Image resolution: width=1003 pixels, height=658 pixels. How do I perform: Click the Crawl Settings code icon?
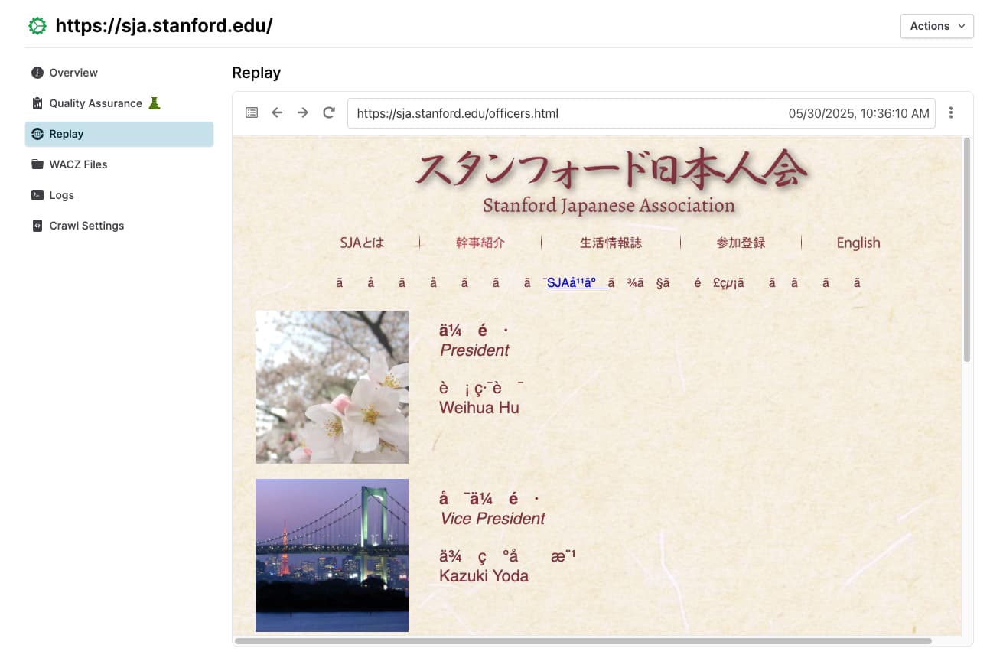37,226
